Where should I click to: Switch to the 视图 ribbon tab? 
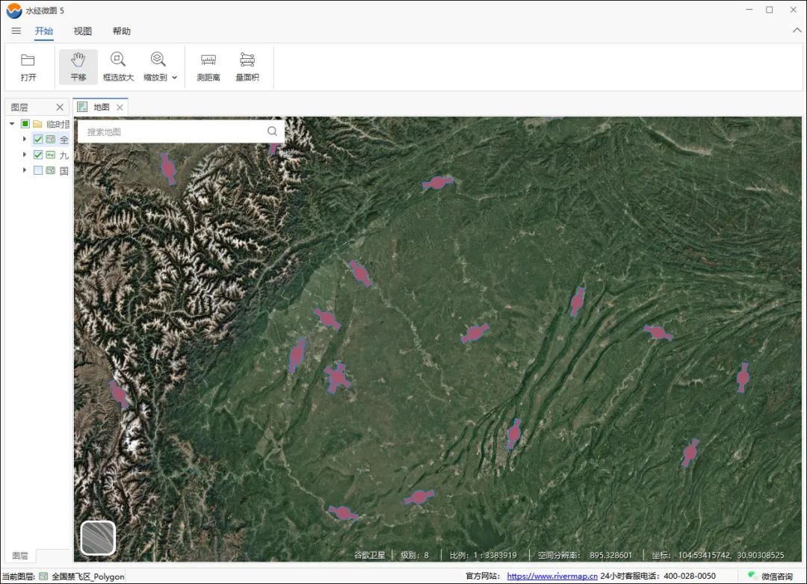click(x=82, y=31)
